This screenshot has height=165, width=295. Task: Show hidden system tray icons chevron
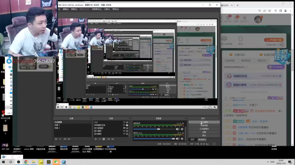[268, 162]
